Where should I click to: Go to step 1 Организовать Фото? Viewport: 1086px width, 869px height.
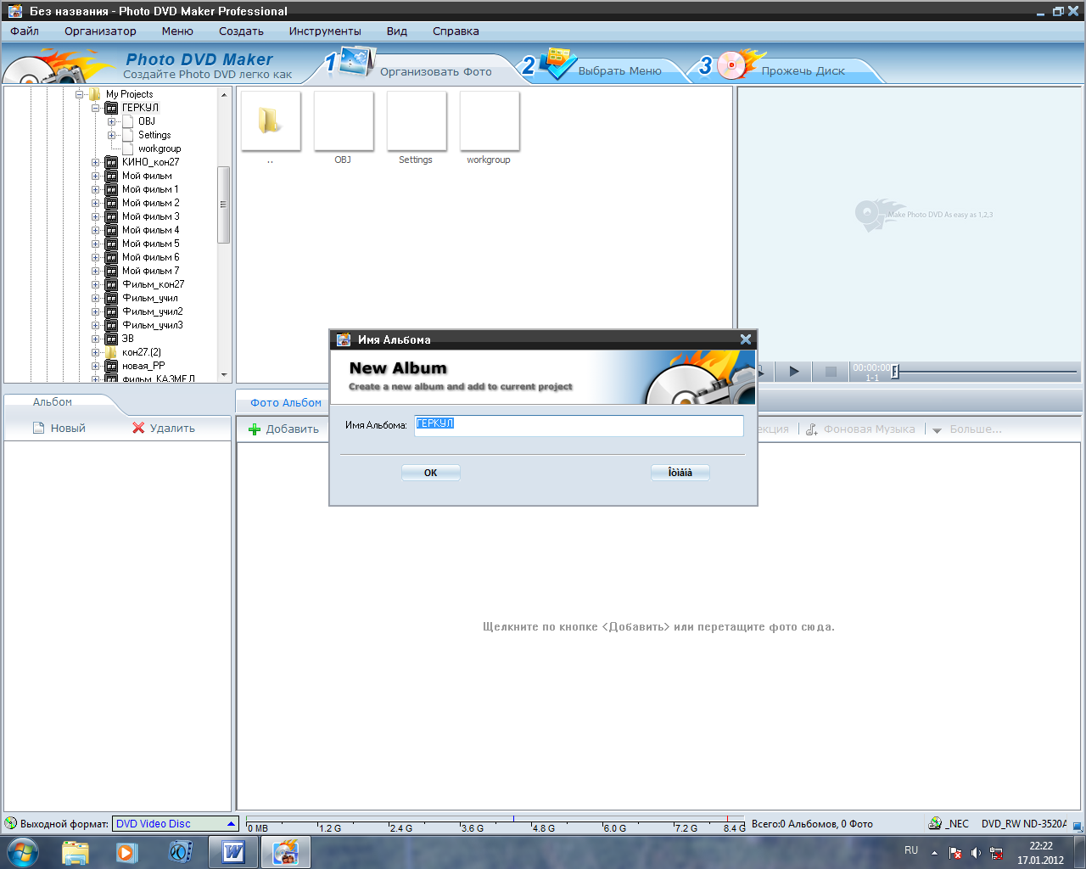(416, 70)
